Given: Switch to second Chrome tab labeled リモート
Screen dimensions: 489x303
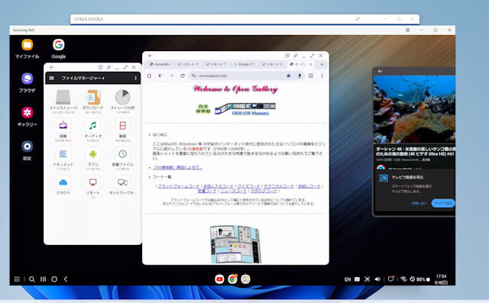Looking at the screenshot, I should tap(216, 64).
